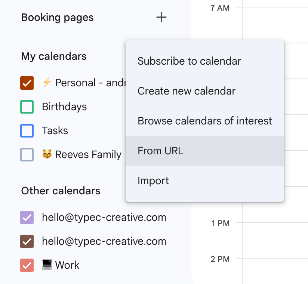308x284 pixels.
Task: Uncheck the brown hello@typec-creative.com calendar
Action: (x=27, y=241)
